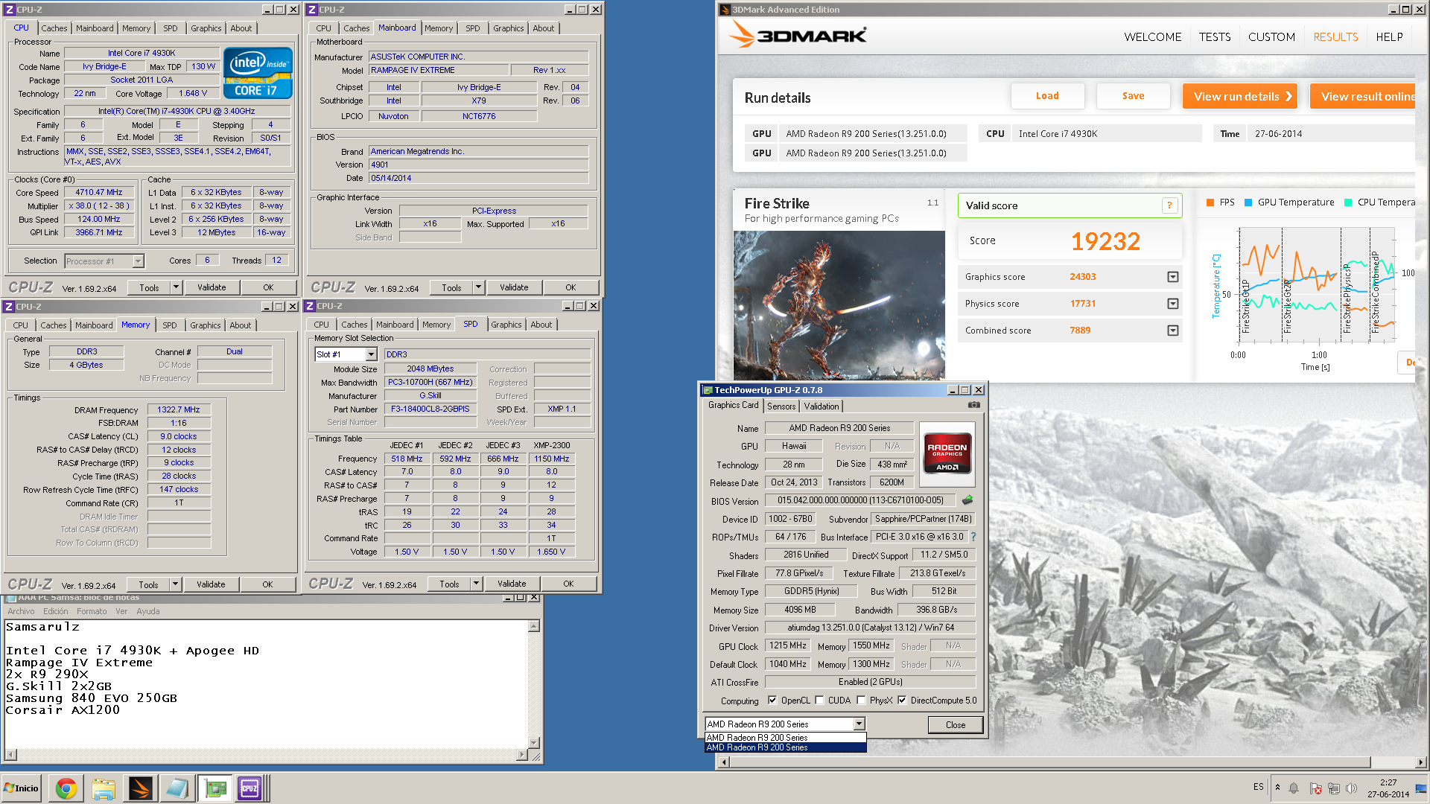Expand the Physics score details
This screenshot has height=804, width=1430.
pyautogui.click(x=1173, y=304)
